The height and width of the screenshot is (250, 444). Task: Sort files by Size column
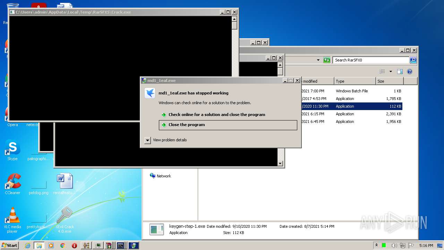[x=390, y=81]
